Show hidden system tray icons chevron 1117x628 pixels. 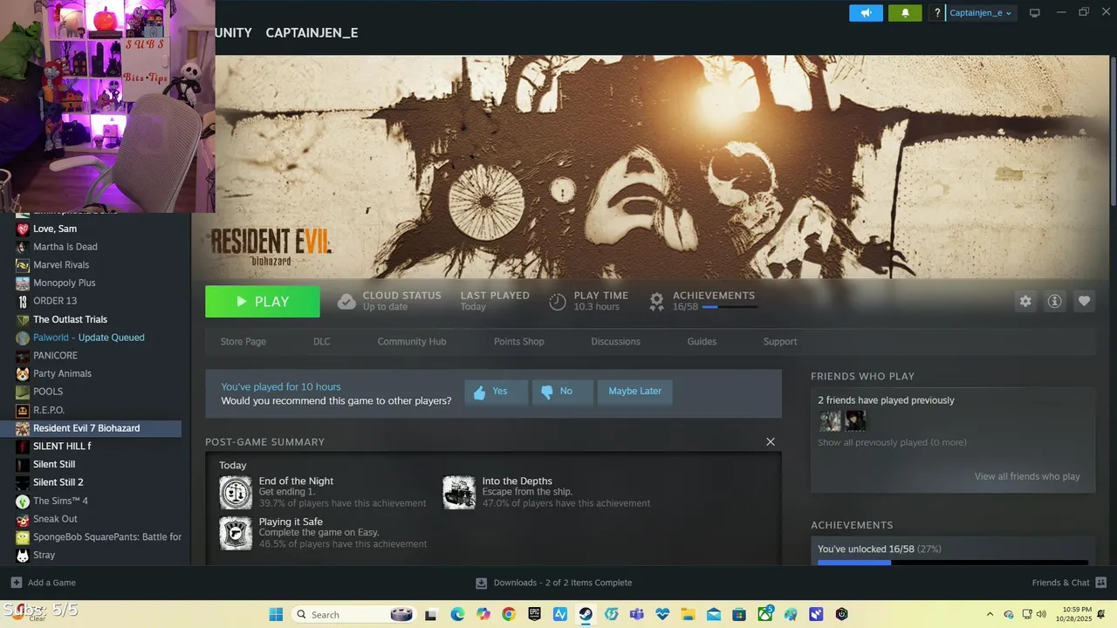(x=990, y=614)
